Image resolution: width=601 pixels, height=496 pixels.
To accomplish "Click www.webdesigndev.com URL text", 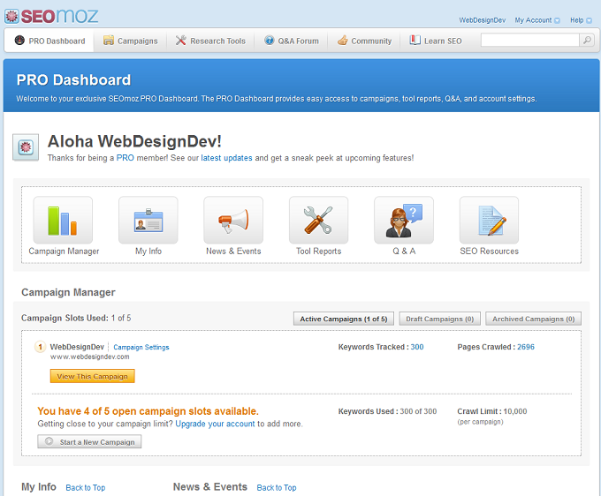I will coord(89,357).
